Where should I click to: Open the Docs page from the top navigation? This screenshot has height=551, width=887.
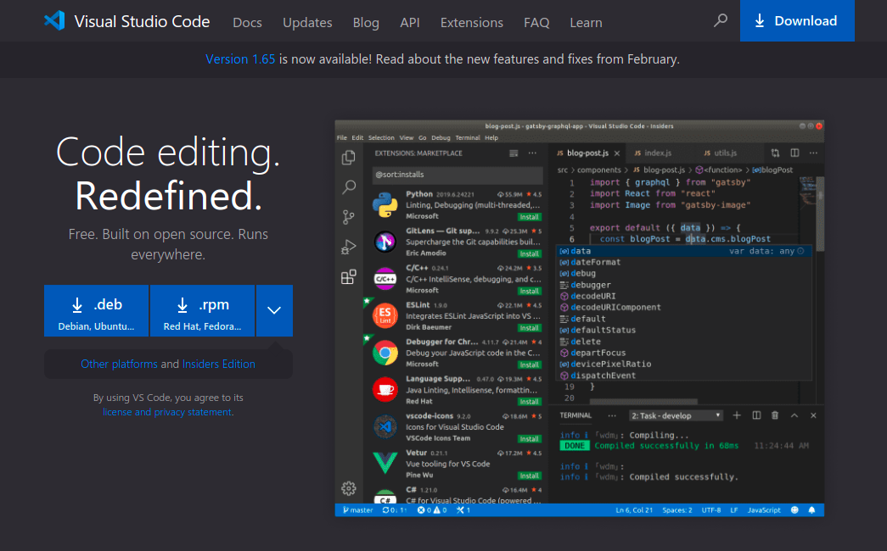click(x=247, y=23)
